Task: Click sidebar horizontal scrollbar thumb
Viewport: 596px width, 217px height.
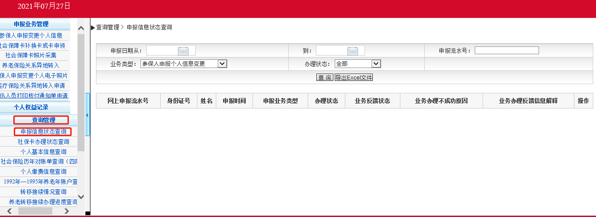Action: point(35,211)
